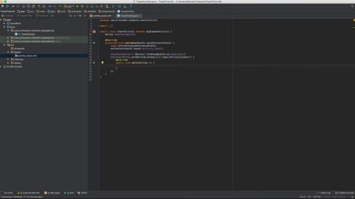Click the Paste icon in toolbar
Screen dimensions: 355x199
tap(33, 6)
